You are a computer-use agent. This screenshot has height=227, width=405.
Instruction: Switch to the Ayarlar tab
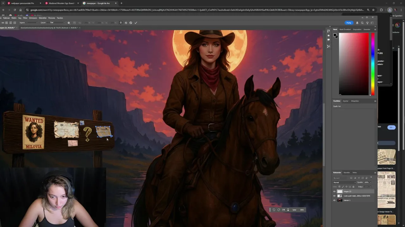click(x=346, y=101)
